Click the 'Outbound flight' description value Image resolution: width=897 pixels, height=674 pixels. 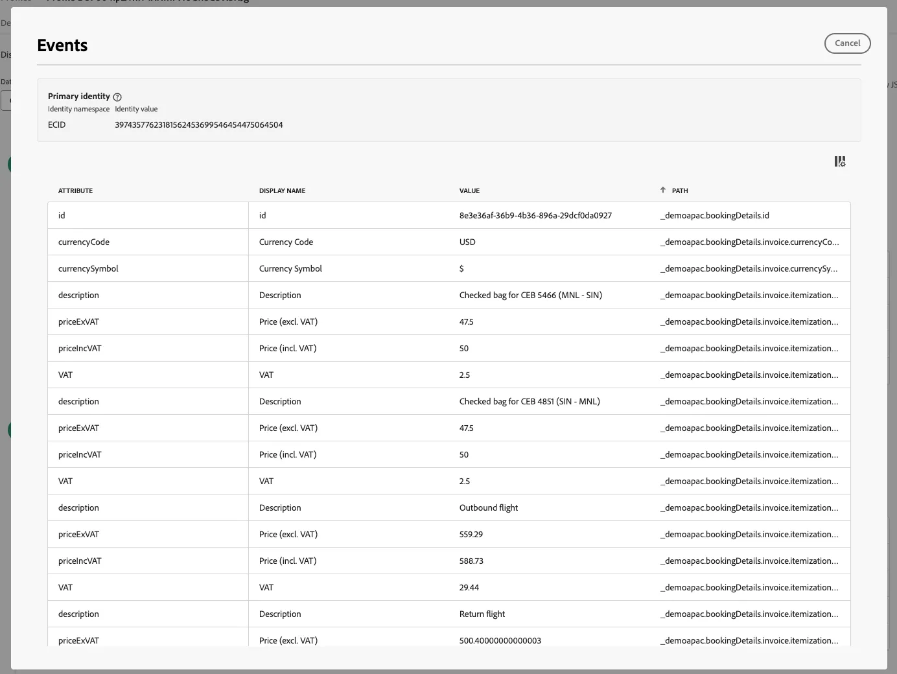[x=489, y=508]
